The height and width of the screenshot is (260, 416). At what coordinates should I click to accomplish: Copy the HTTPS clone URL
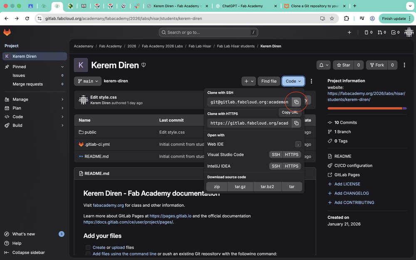click(x=296, y=123)
